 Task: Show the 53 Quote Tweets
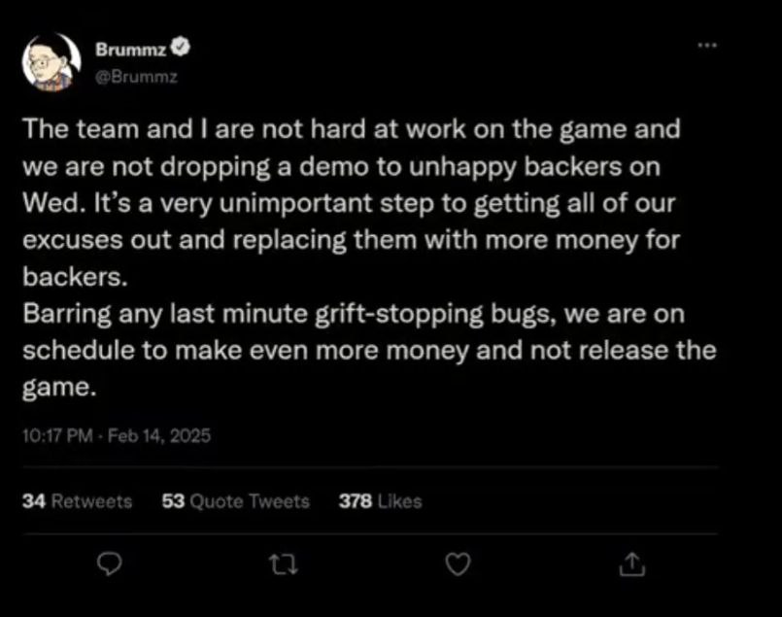coord(235,501)
